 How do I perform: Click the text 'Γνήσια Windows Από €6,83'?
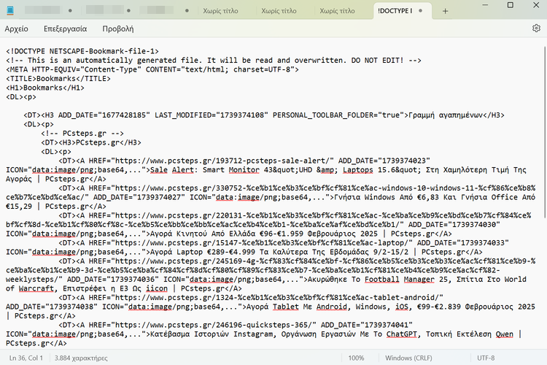[x=387, y=197]
